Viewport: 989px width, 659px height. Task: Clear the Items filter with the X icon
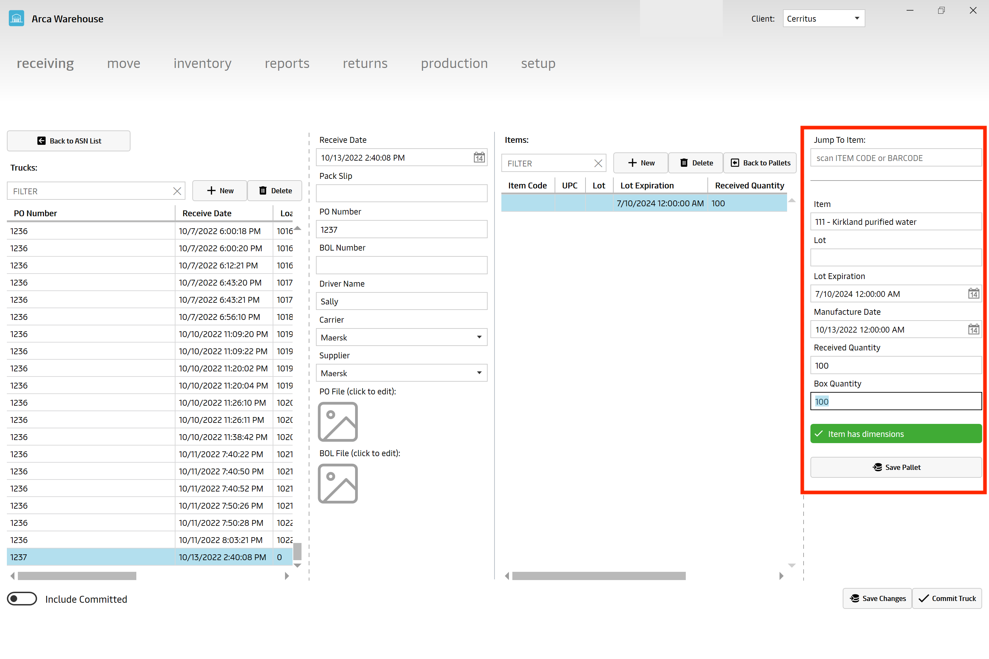tap(598, 163)
